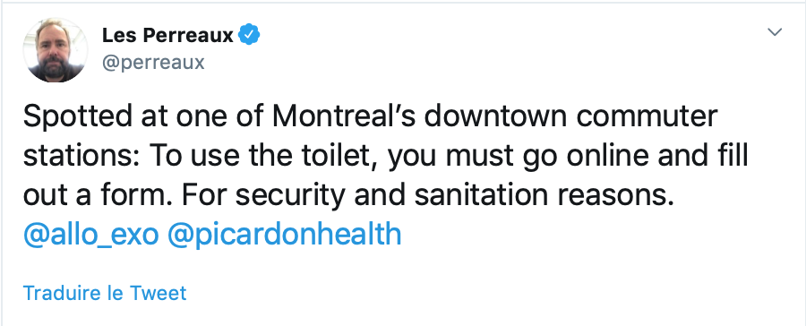This screenshot has height=326, width=806.
Task: Expand the tweet options chevron menu
Action: (x=775, y=32)
